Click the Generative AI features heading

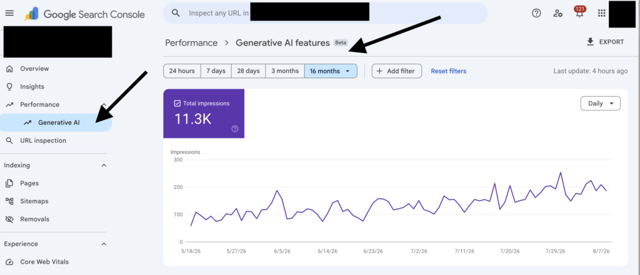[x=282, y=43]
